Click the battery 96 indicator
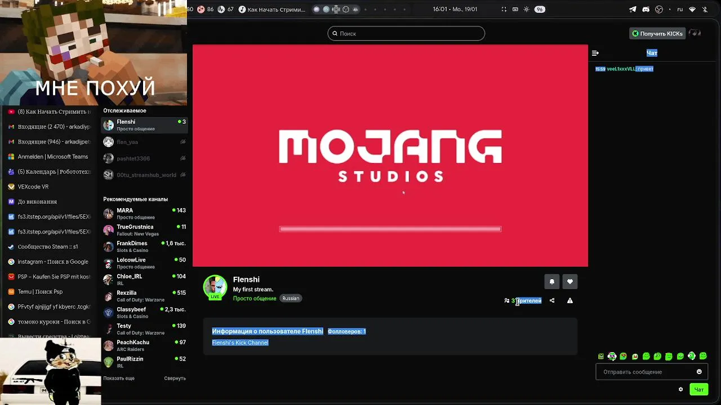The width and height of the screenshot is (721, 405). click(540, 10)
